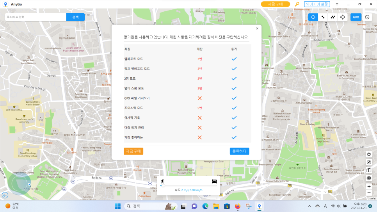Open File Explorer from taskbar

216,206
